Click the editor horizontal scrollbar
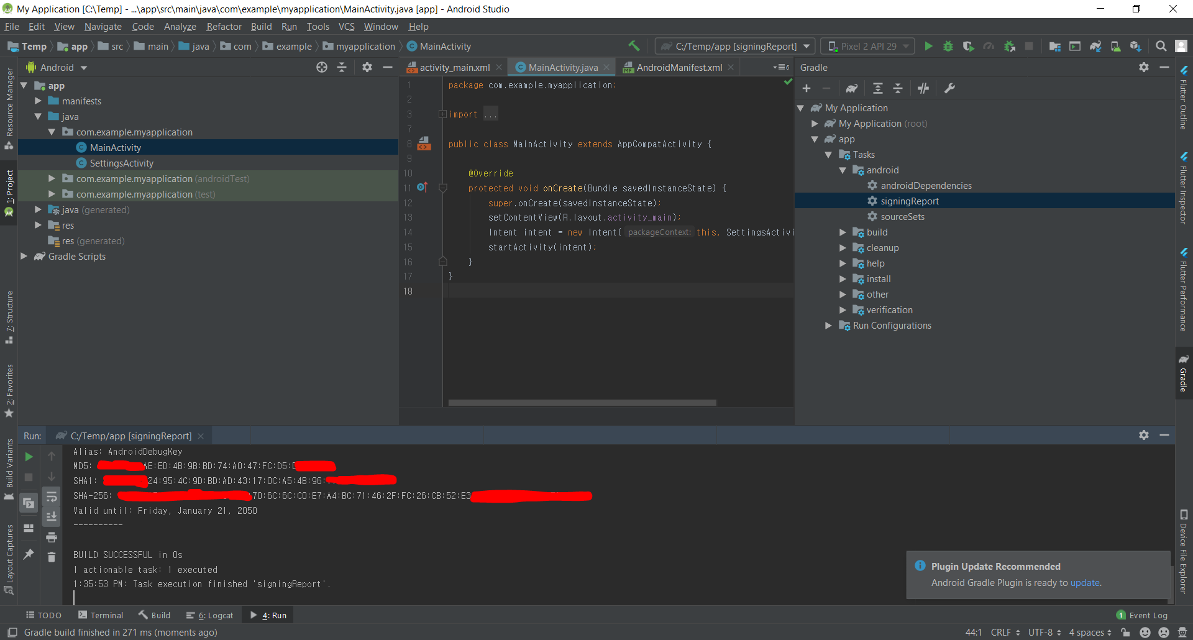 pyautogui.click(x=582, y=403)
